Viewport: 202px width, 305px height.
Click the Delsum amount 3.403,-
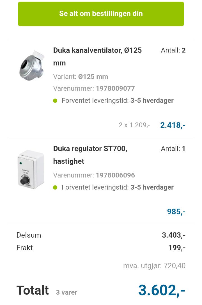coord(173,235)
